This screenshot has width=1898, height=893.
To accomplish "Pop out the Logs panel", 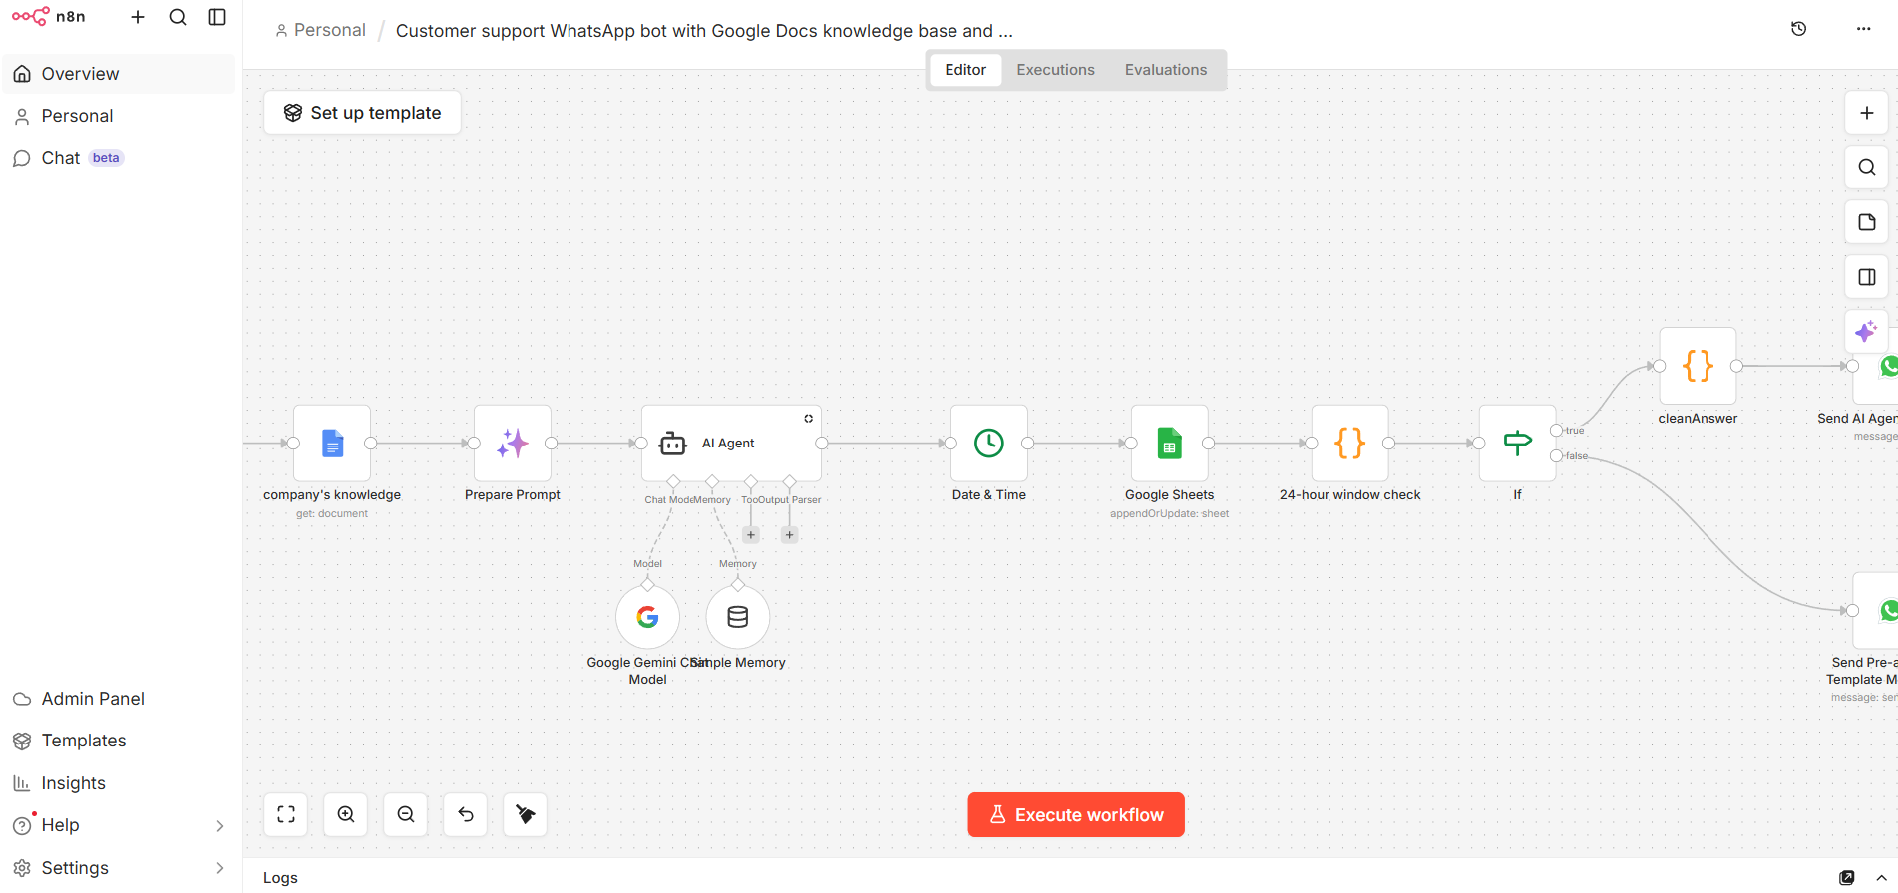I will click(x=1847, y=877).
